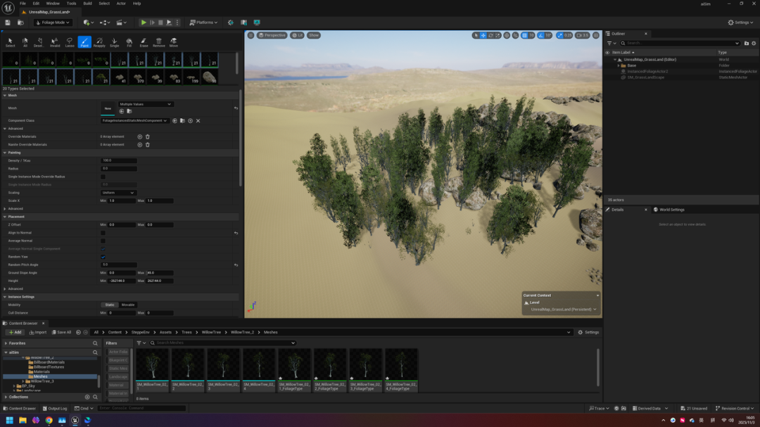This screenshot has height=427, width=760.
Task: Click the Reapply foliage tool
Action: click(x=99, y=42)
